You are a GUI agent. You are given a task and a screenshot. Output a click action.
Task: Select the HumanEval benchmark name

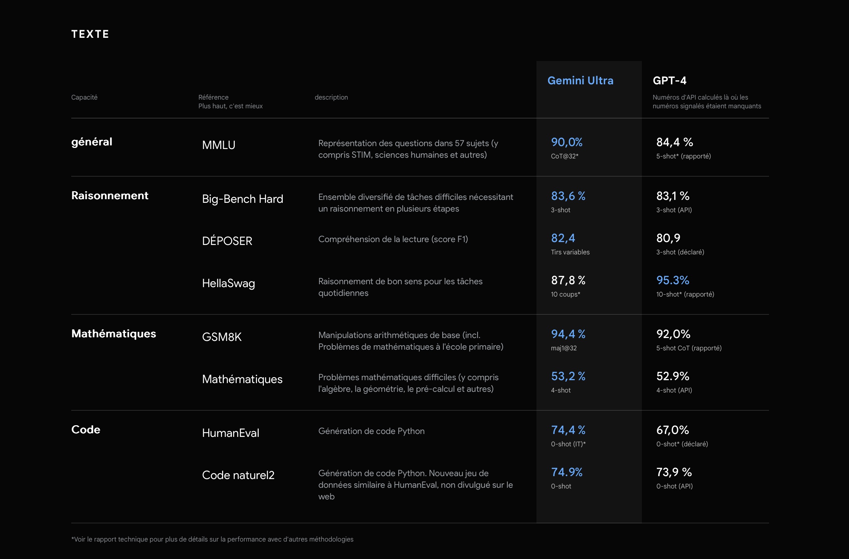(230, 433)
